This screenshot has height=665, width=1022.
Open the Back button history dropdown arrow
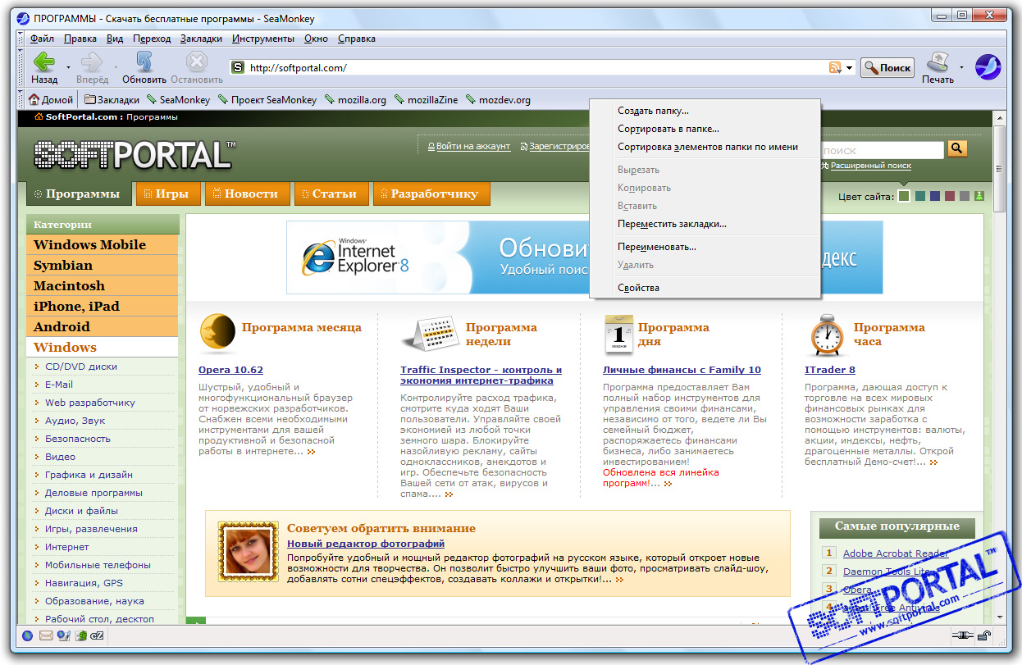pos(68,67)
